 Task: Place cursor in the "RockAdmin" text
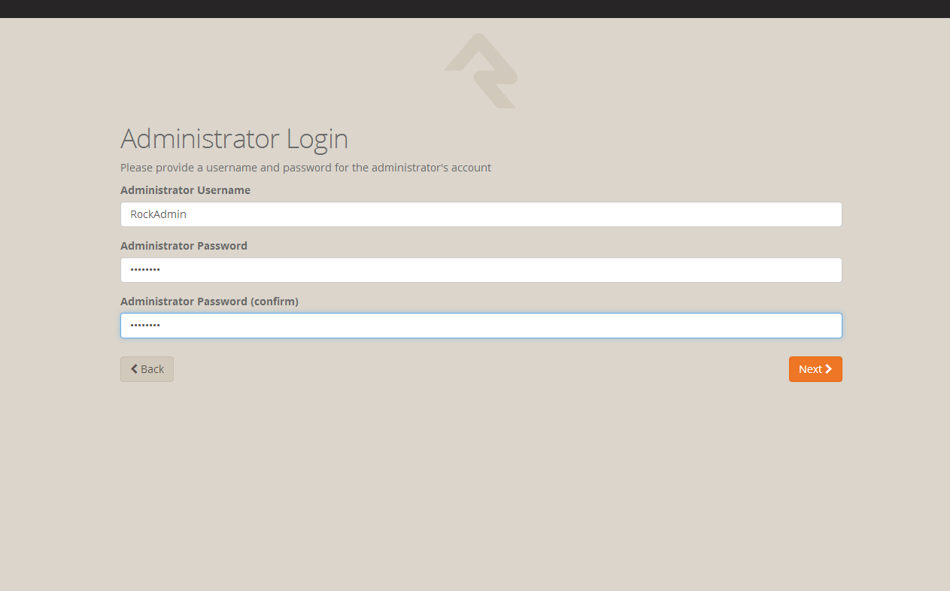pos(158,214)
